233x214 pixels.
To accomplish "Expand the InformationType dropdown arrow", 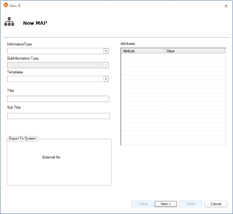I will click(106, 51).
